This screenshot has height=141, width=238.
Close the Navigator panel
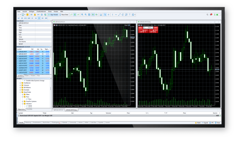click(51, 78)
